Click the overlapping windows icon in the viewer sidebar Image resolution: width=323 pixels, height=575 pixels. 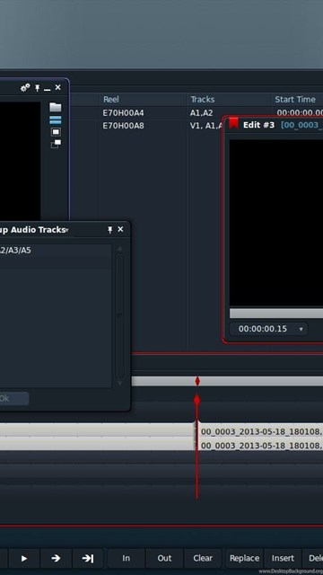pyautogui.click(x=56, y=144)
